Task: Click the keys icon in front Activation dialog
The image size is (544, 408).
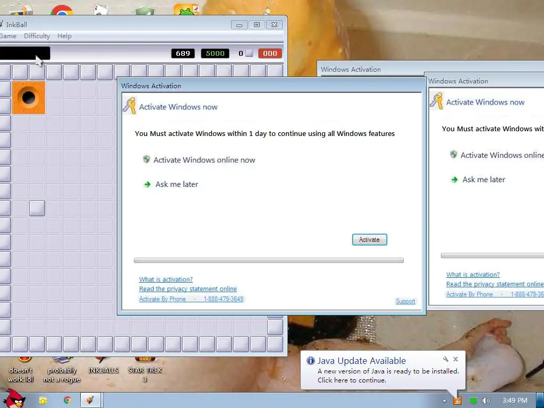Action: pyautogui.click(x=130, y=106)
